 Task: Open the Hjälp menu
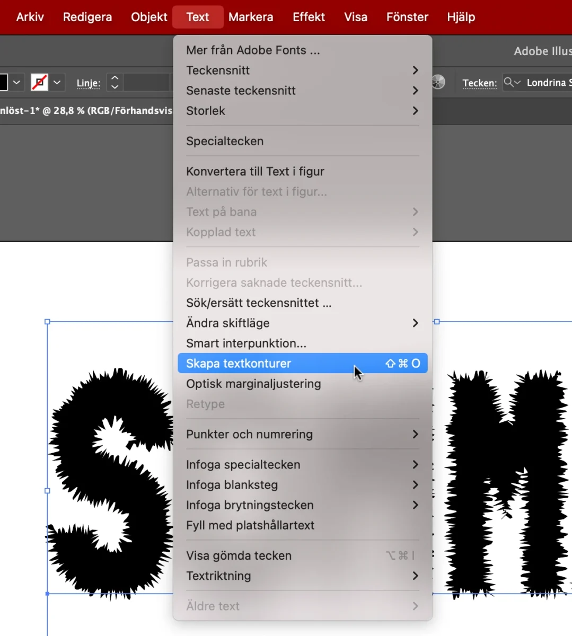pos(461,17)
